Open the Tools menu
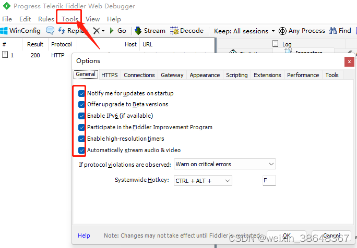 (69, 19)
